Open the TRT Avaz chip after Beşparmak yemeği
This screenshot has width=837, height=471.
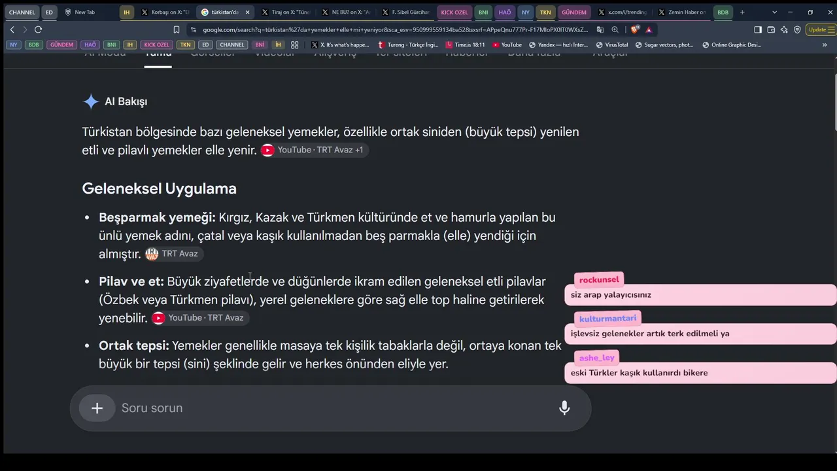tap(173, 254)
